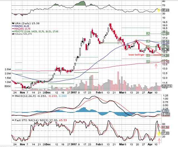Click the Fast STO %K(14) %D(3) title
This screenshot has height=147, width=178.
(32, 120)
